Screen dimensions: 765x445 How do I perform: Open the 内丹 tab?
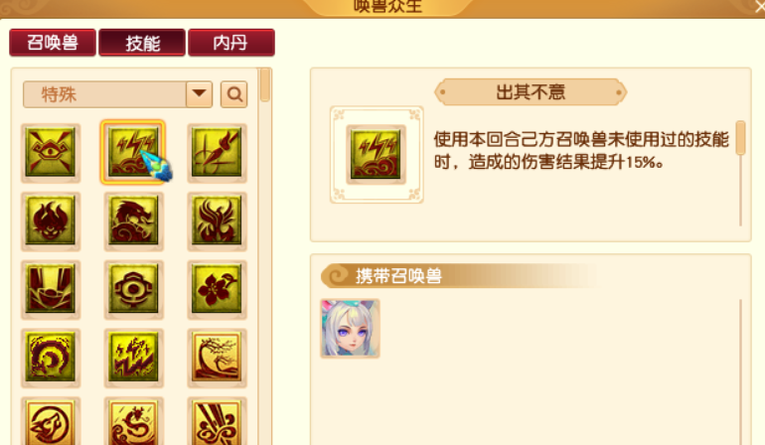[x=231, y=43]
